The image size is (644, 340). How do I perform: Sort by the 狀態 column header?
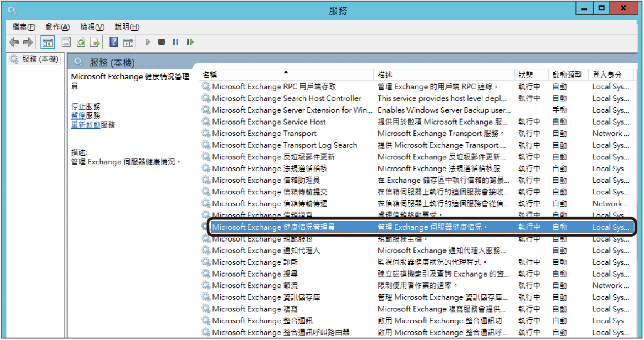click(x=532, y=75)
